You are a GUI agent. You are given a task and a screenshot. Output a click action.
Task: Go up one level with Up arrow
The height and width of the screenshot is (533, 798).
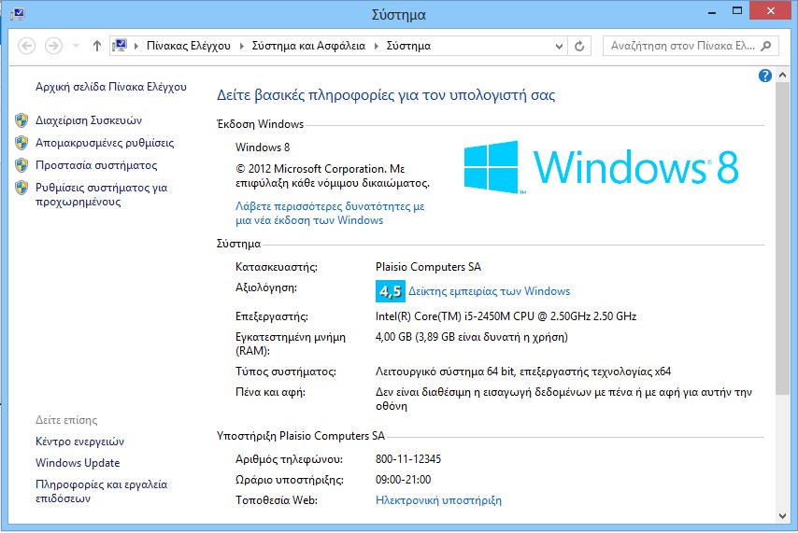click(96, 46)
